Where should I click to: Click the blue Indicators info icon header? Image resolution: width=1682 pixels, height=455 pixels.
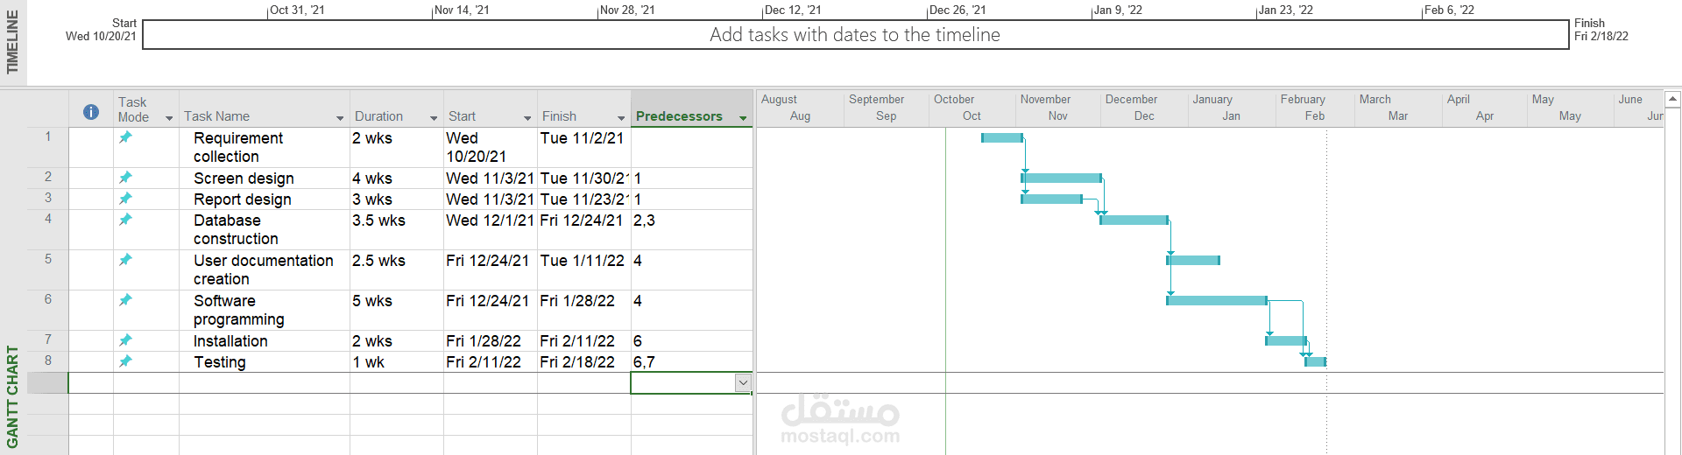(90, 112)
